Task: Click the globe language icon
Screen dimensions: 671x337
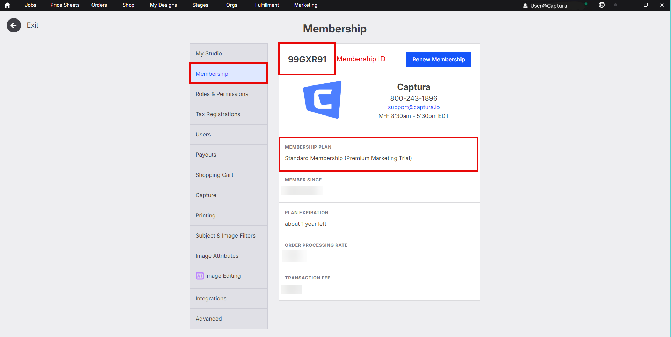Action: (x=602, y=5)
